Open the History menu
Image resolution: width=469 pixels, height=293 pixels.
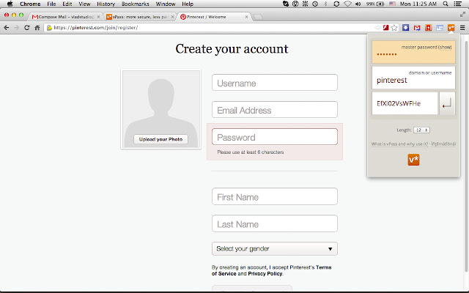pos(106,4)
